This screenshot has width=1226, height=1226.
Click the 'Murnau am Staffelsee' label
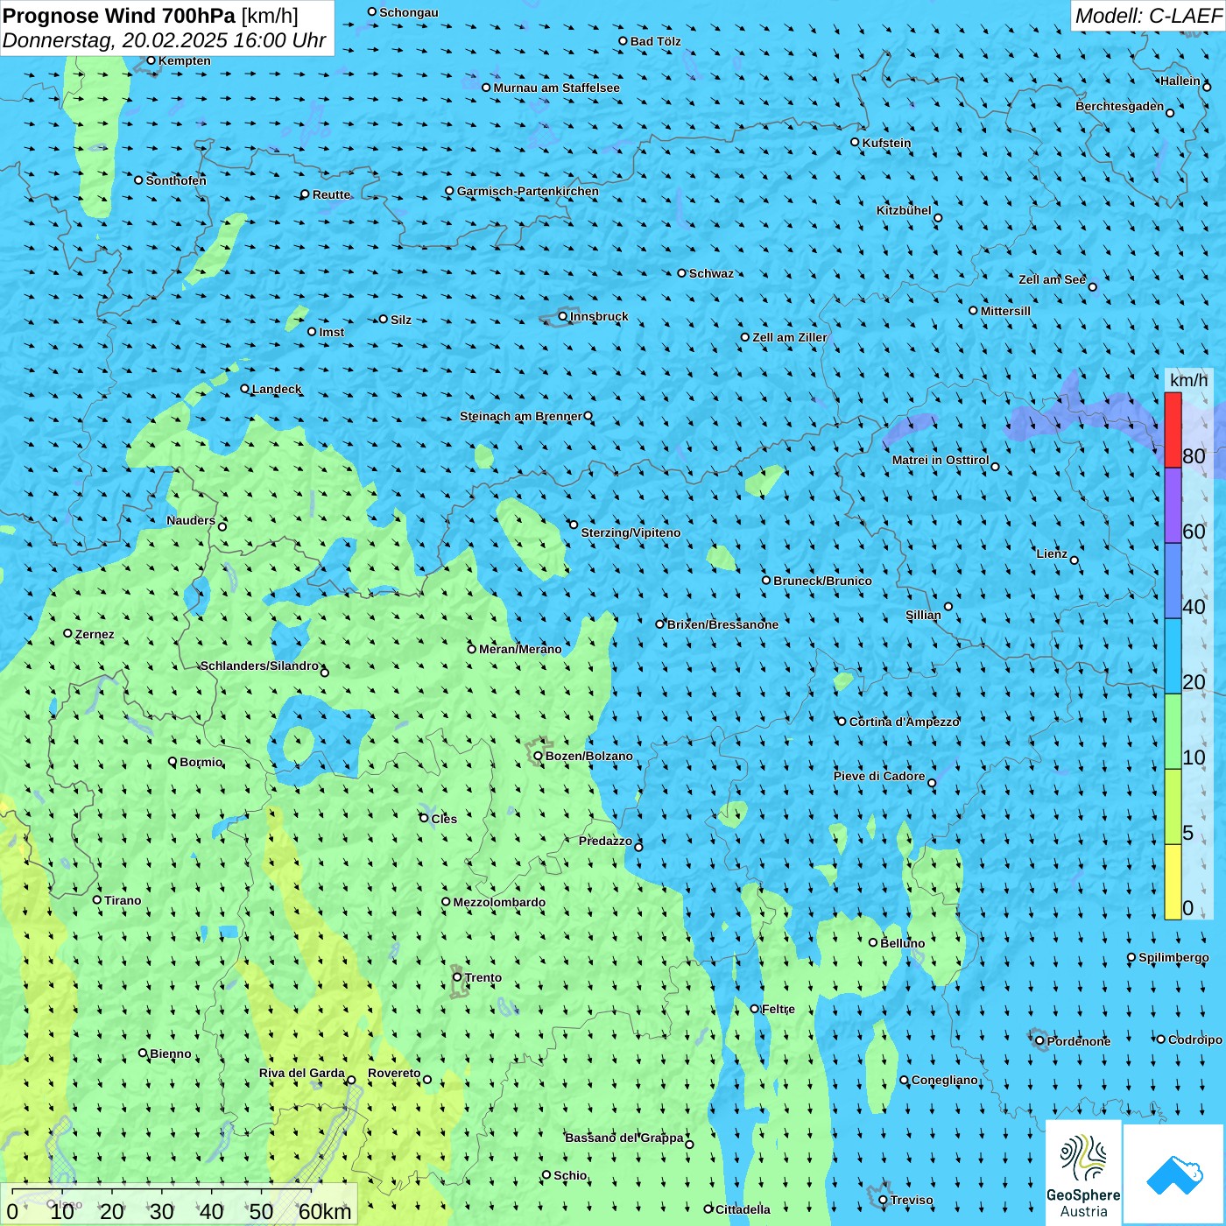556,88
